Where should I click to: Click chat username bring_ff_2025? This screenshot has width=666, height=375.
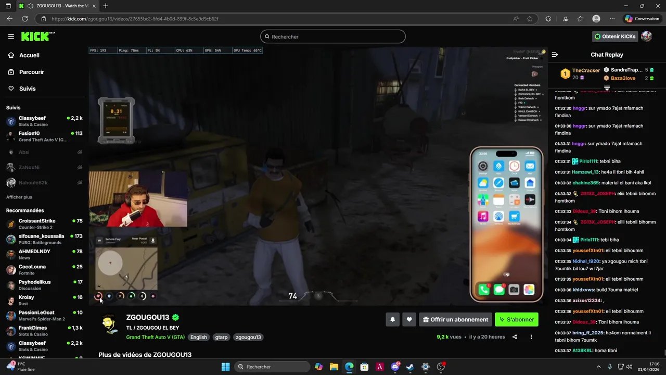pyautogui.click(x=588, y=333)
